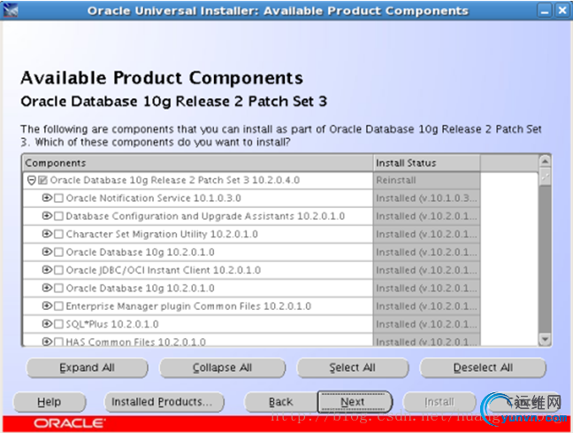Select the SQL*Plus 10.2.0.1.0 row text
The image size is (573, 433).
tap(112, 324)
